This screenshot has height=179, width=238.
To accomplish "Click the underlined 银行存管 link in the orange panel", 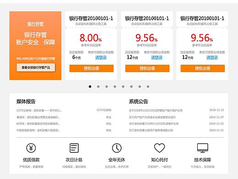I will point(35,24).
